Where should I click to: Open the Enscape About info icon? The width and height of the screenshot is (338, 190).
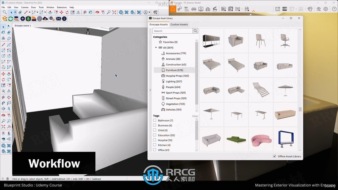pos(64,19)
